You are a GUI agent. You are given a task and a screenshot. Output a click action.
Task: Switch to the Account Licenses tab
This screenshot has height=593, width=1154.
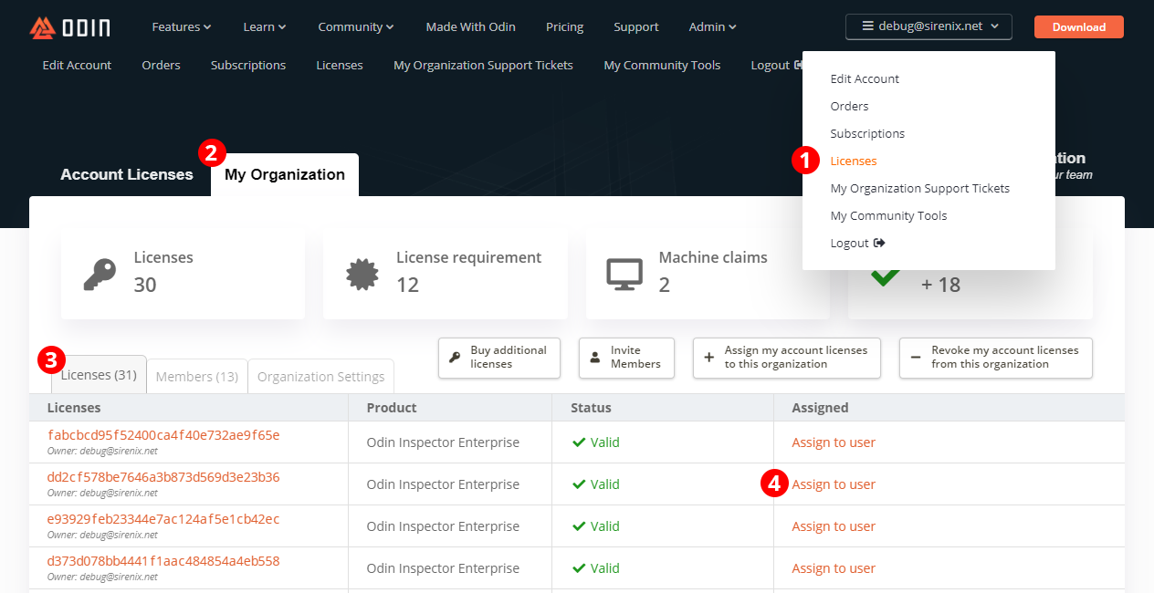click(x=127, y=174)
